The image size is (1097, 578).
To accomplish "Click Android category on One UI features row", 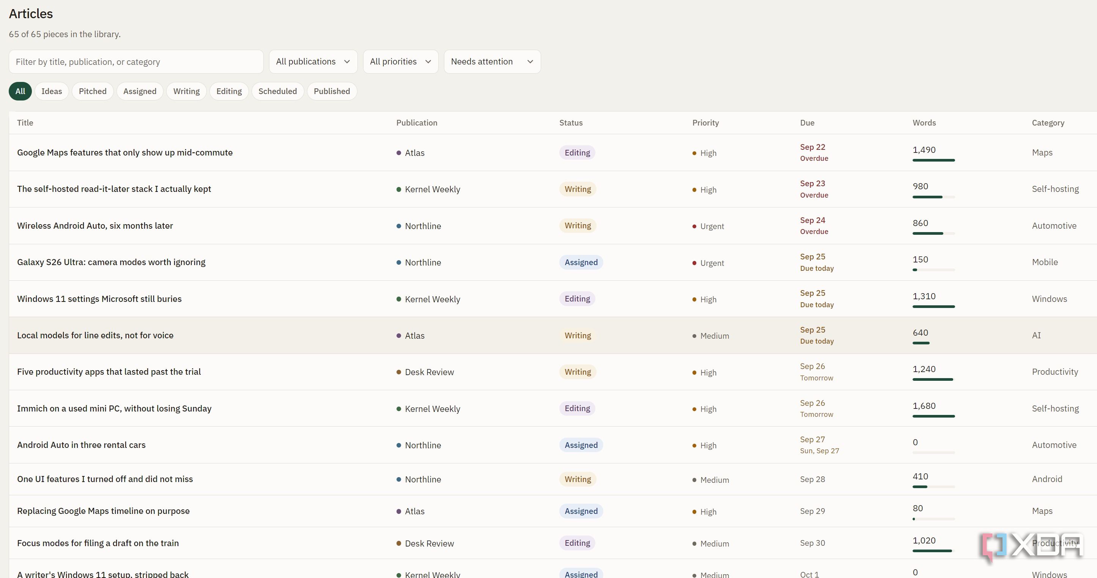I will coord(1047,479).
